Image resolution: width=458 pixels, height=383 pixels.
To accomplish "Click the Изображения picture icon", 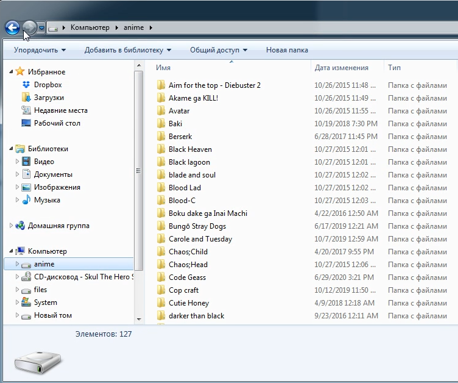I will 26,187.
